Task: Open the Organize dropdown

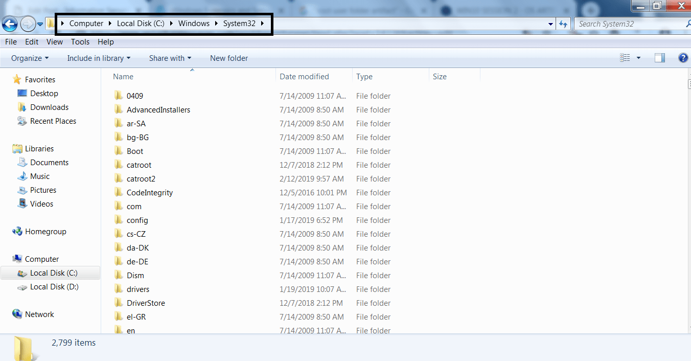Action: [29, 58]
